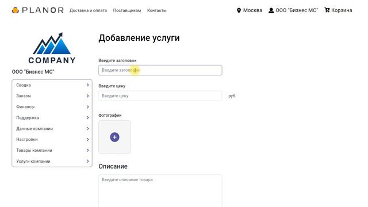The height and width of the screenshot is (207, 368).
Task: Click into the Описание textarea
Action: click(160, 191)
